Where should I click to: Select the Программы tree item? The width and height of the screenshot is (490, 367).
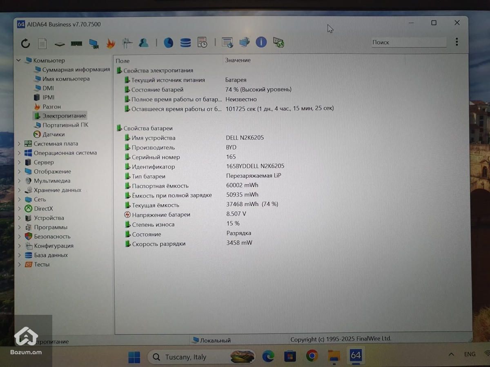pyautogui.click(x=46, y=228)
